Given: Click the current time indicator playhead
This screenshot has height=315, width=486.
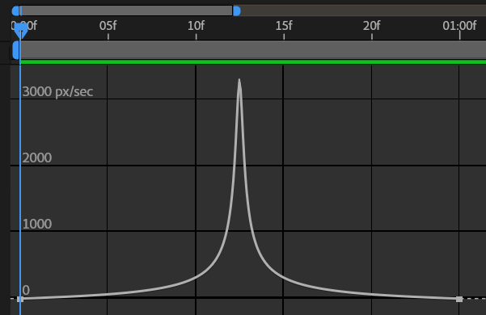Looking at the screenshot, I should 20,31.
